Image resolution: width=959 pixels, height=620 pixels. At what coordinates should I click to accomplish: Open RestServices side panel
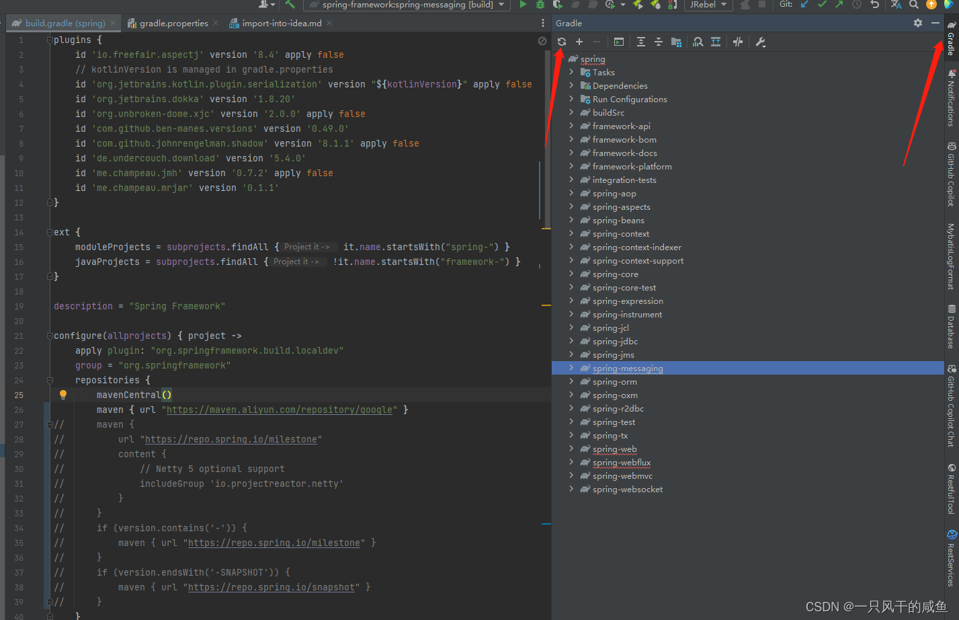(951, 558)
